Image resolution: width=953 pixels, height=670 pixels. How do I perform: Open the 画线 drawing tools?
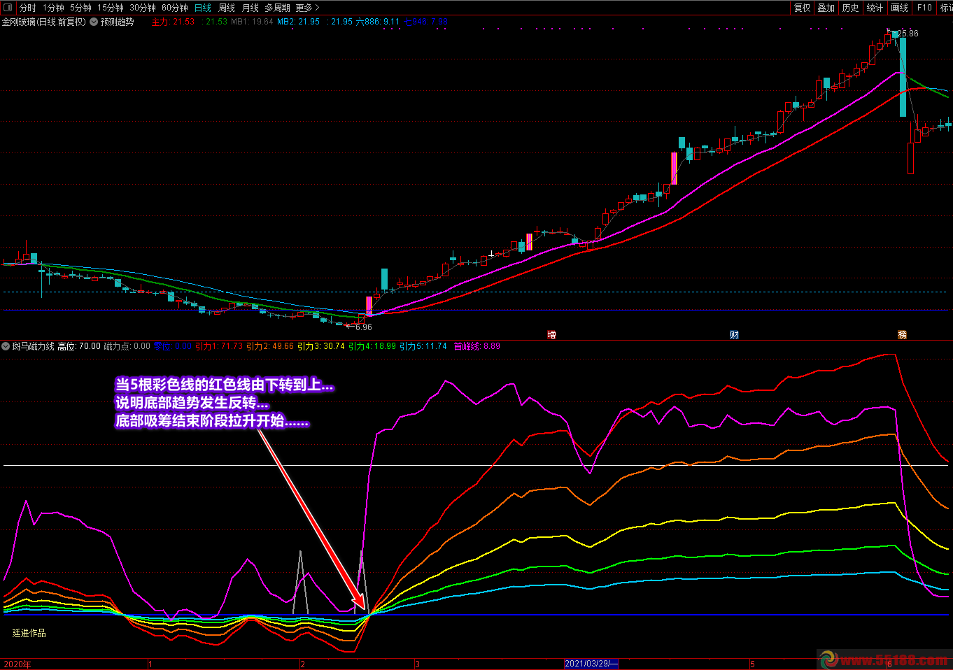(899, 8)
